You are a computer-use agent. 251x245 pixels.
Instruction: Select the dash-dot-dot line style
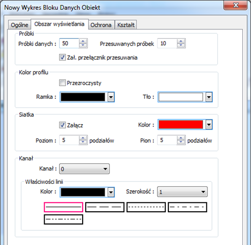tap(64, 220)
